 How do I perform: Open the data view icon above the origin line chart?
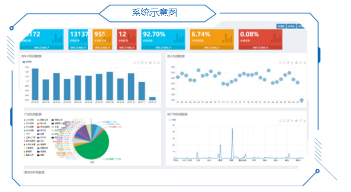pos(288,121)
